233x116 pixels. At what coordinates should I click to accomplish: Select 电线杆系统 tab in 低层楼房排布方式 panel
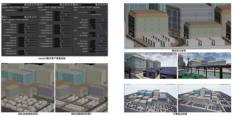25,7
